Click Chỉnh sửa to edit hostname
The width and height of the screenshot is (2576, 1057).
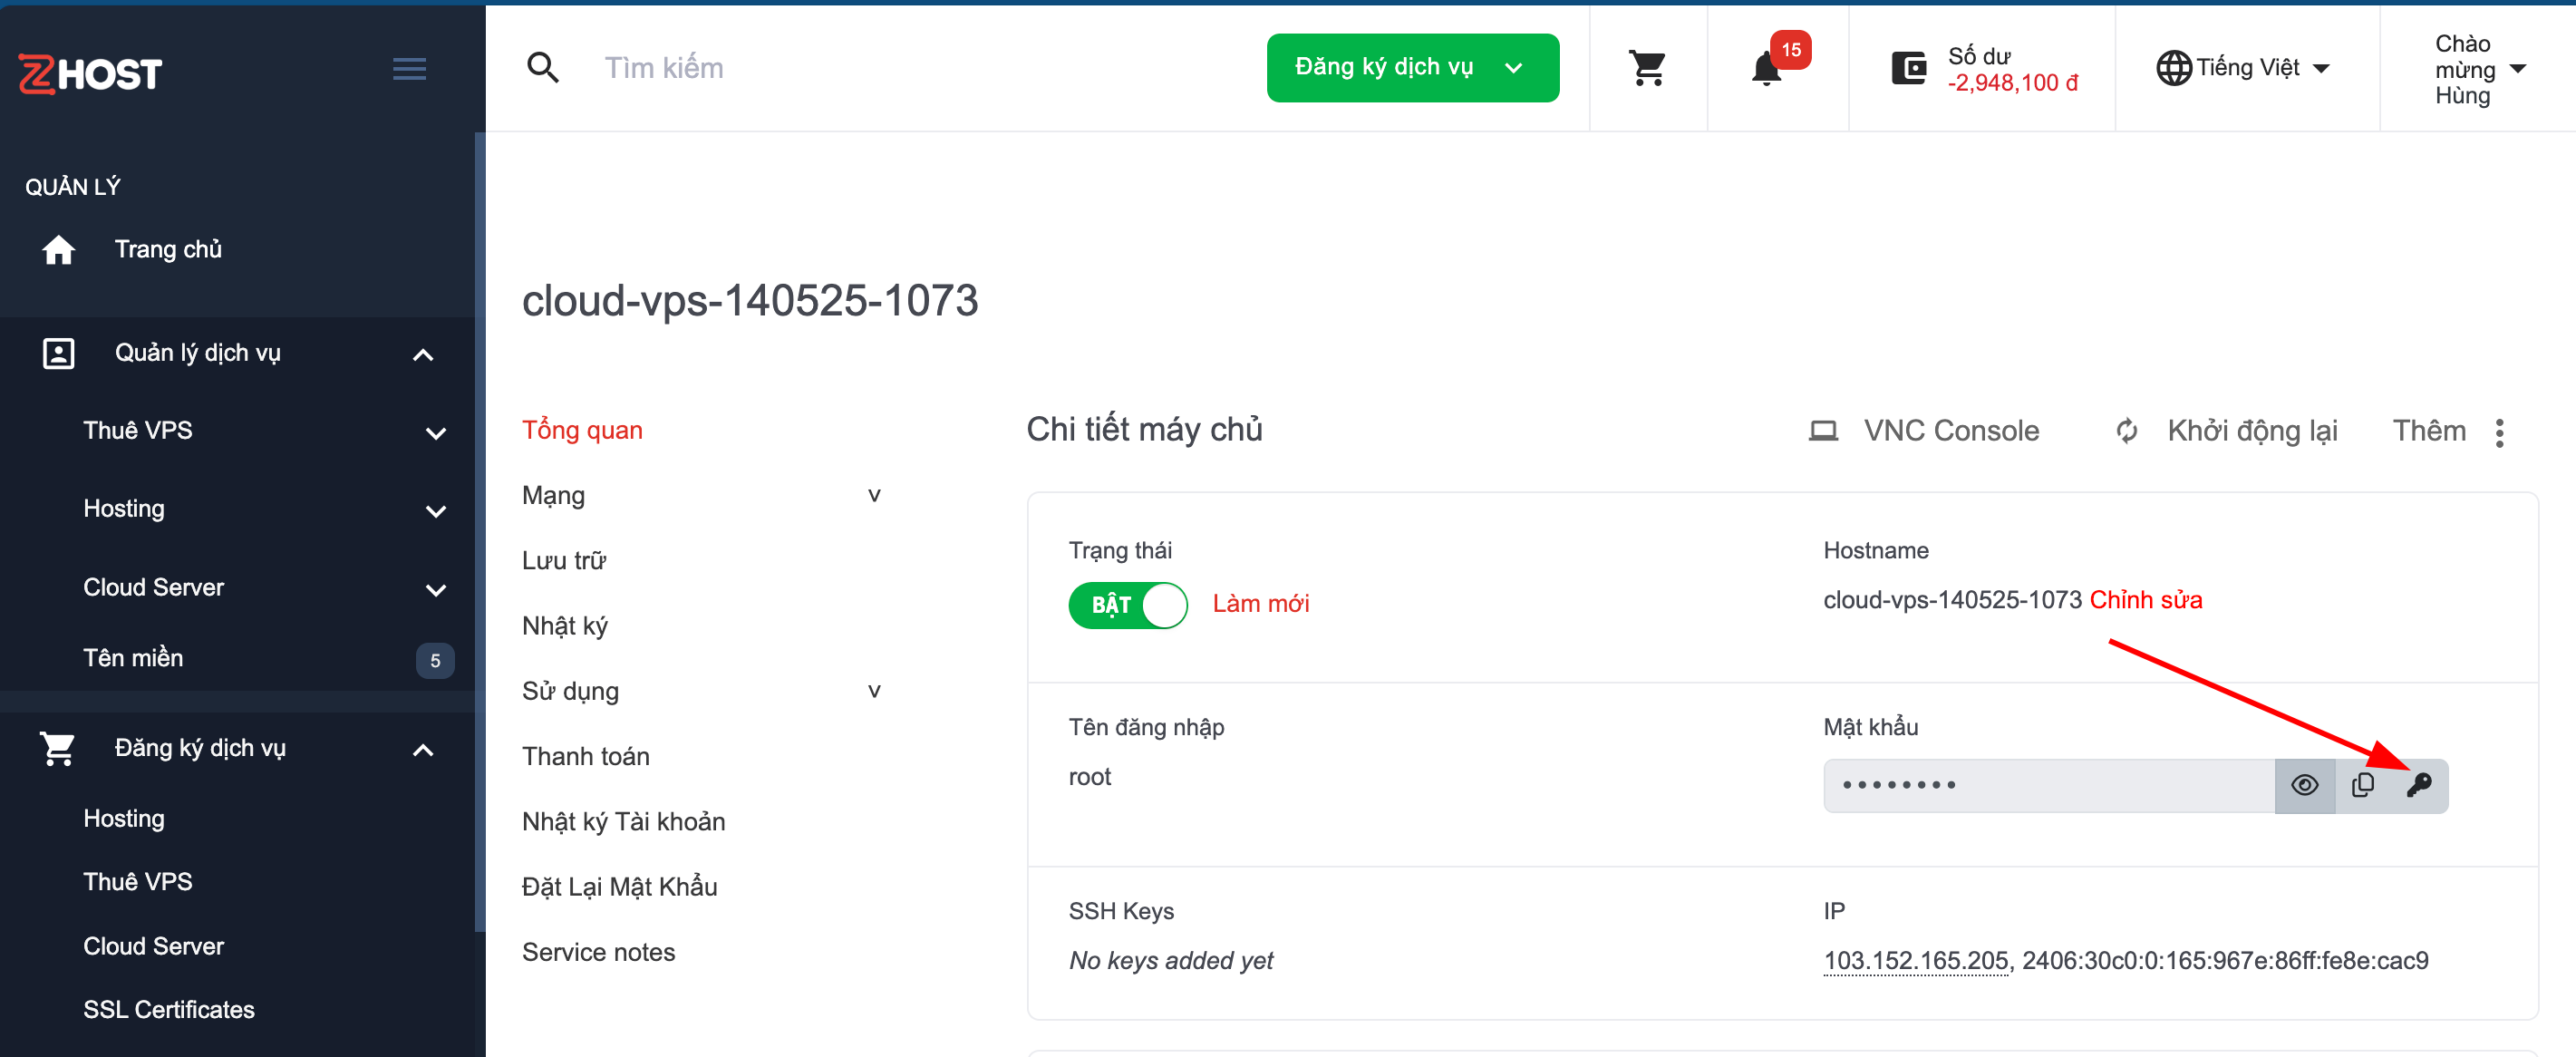point(2147,599)
